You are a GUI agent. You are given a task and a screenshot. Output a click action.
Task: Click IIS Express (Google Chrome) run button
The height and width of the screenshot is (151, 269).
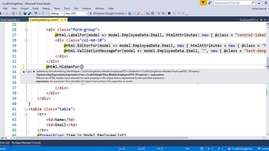click(107, 13)
